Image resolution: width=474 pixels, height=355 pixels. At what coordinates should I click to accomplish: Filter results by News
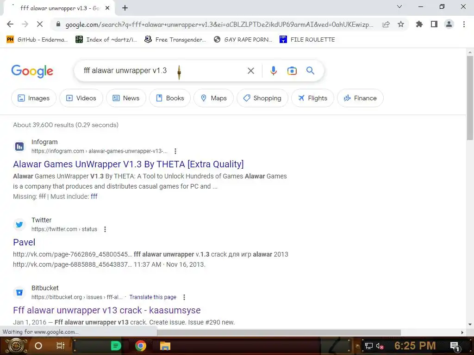[126, 98]
